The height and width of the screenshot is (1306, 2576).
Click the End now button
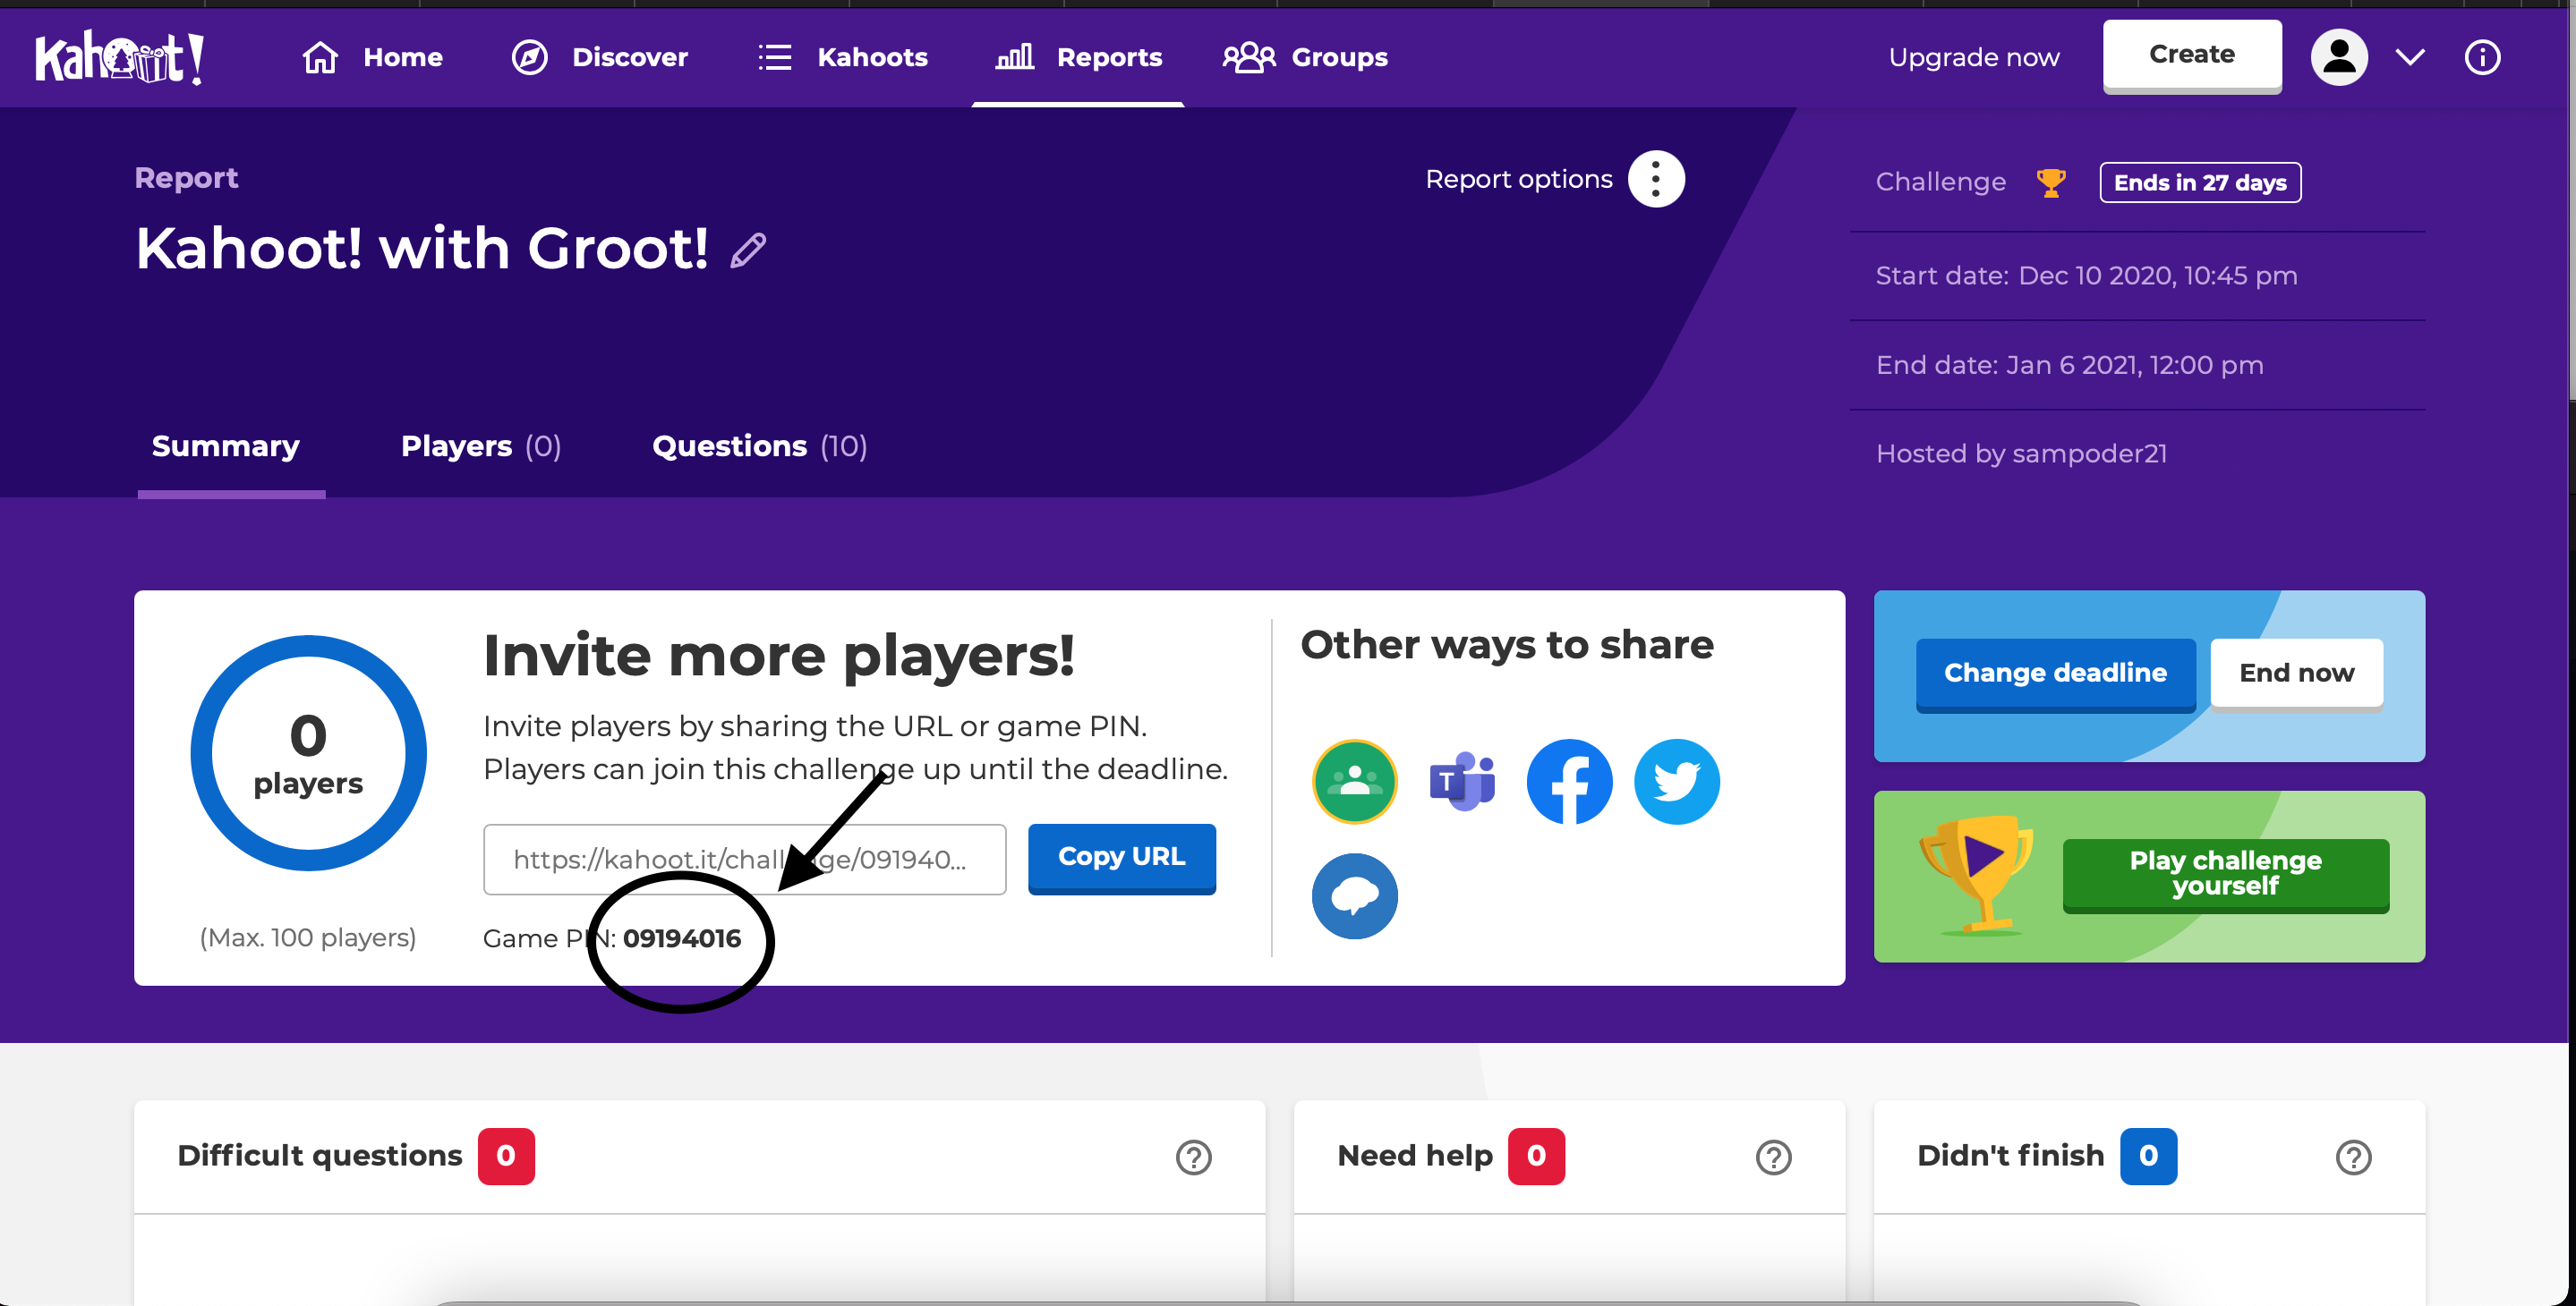(x=2296, y=674)
